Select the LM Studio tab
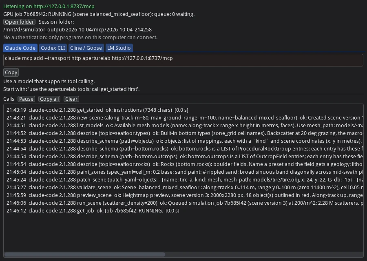The width and height of the screenshot is (367, 261). point(119,48)
